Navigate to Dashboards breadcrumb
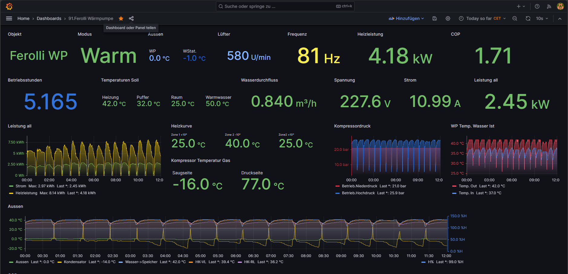This screenshot has height=274, width=568. click(49, 18)
